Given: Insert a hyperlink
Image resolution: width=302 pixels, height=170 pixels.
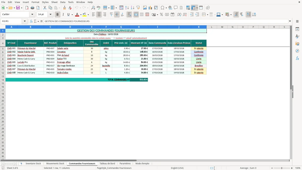Looking at the screenshot, I should click(x=170, y=8).
